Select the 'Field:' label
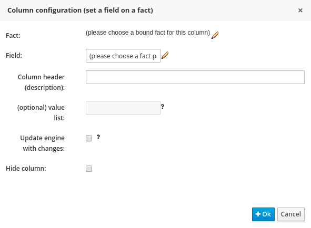Image resolution: width=311 pixels, height=228 pixels. [x=14, y=56]
